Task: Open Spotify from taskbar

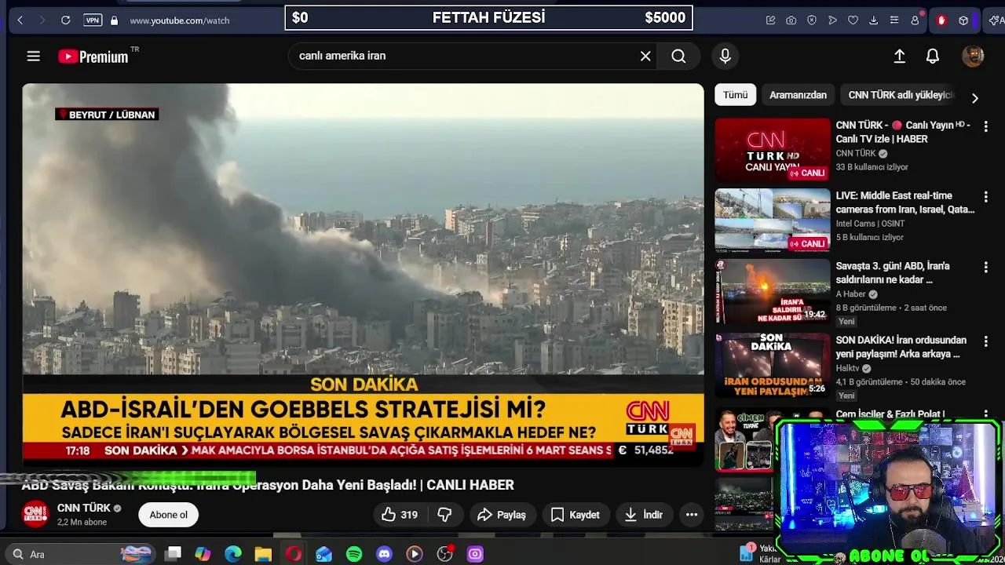Action: click(354, 554)
